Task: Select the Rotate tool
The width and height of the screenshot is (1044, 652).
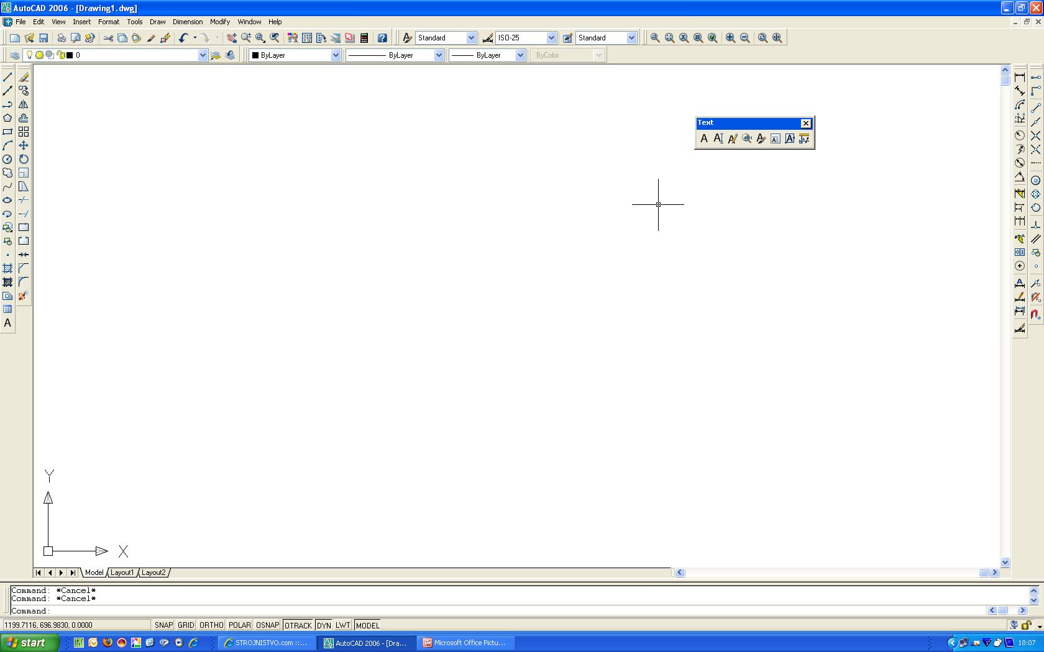Action: pos(24,159)
